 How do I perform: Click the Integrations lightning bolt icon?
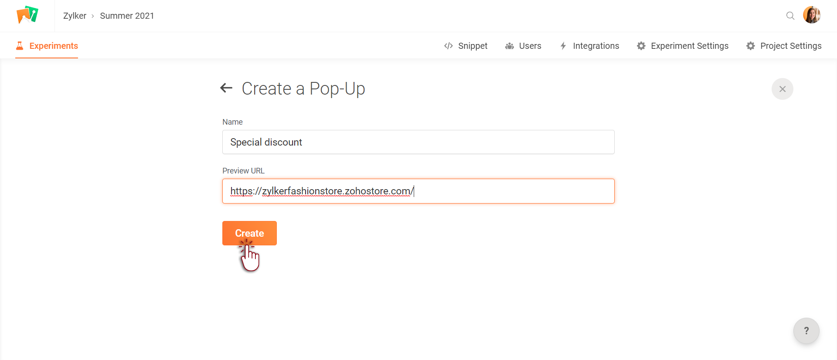(x=563, y=46)
